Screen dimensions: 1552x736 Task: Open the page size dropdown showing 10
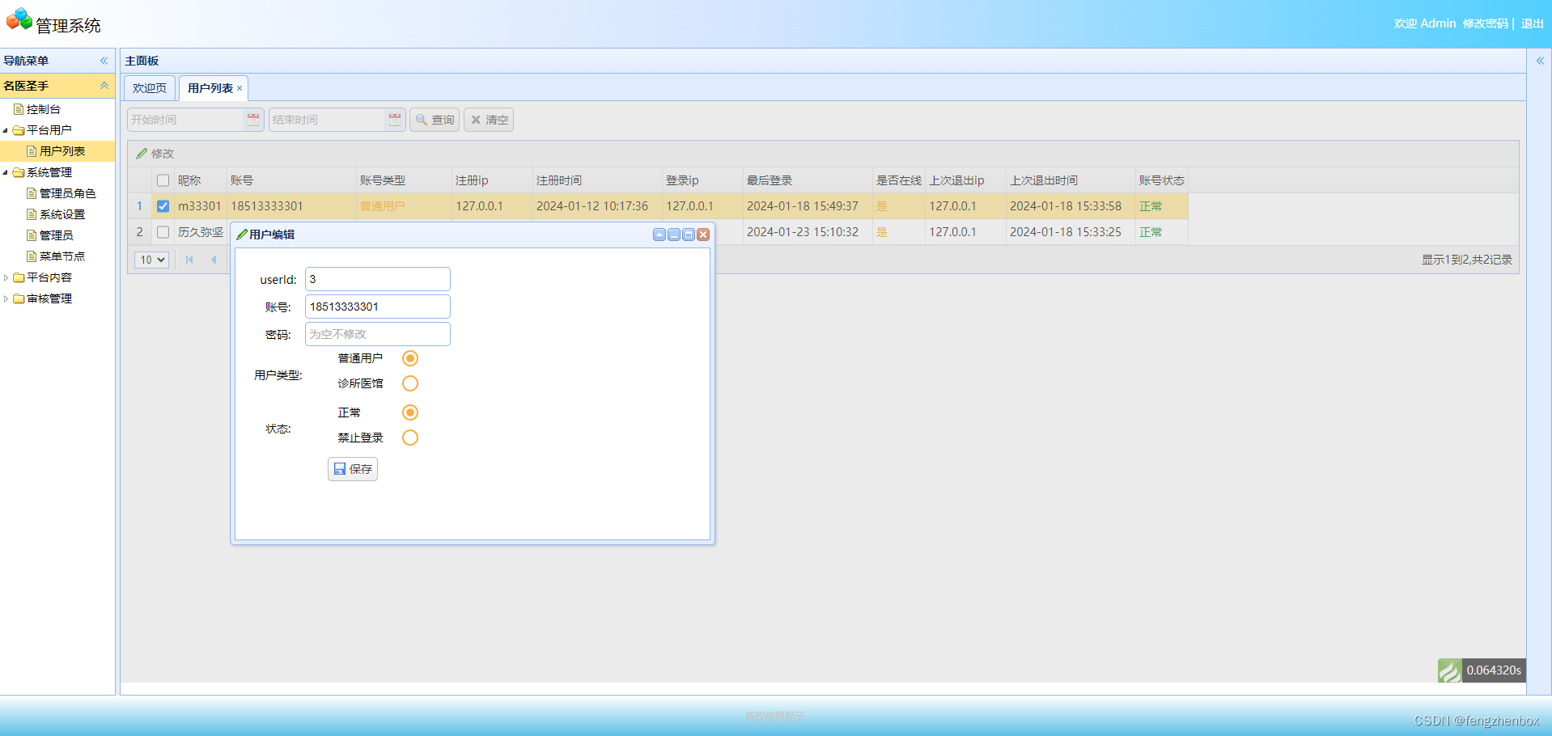[151, 260]
